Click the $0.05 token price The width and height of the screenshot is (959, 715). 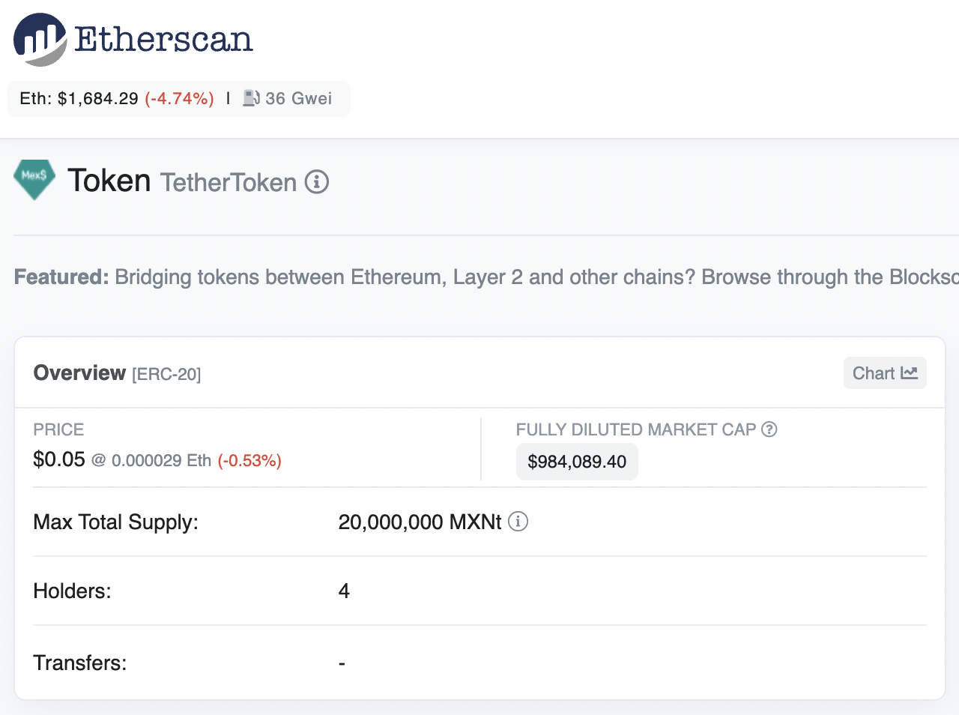pyautogui.click(x=59, y=459)
